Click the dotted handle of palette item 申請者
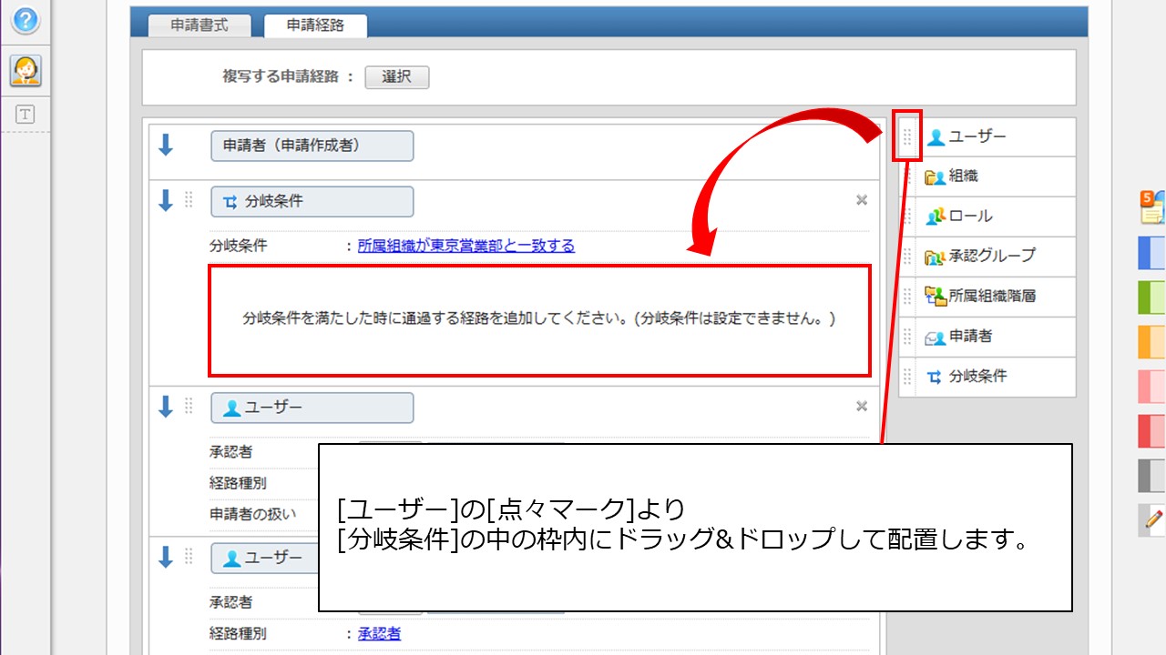1166x655 pixels. 907,337
